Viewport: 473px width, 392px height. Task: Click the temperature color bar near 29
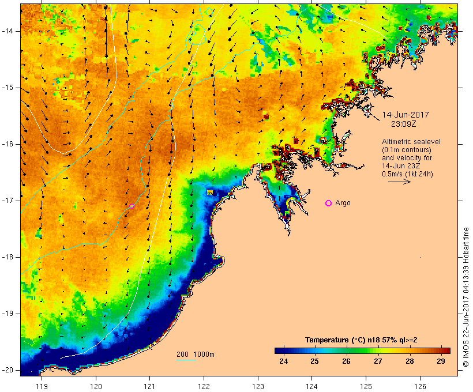(441, 350)
